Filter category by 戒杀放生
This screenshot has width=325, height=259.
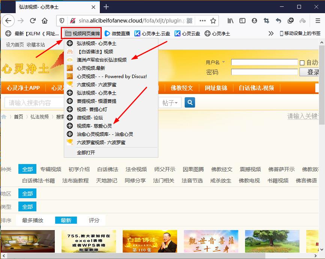[x=221, y=181]
